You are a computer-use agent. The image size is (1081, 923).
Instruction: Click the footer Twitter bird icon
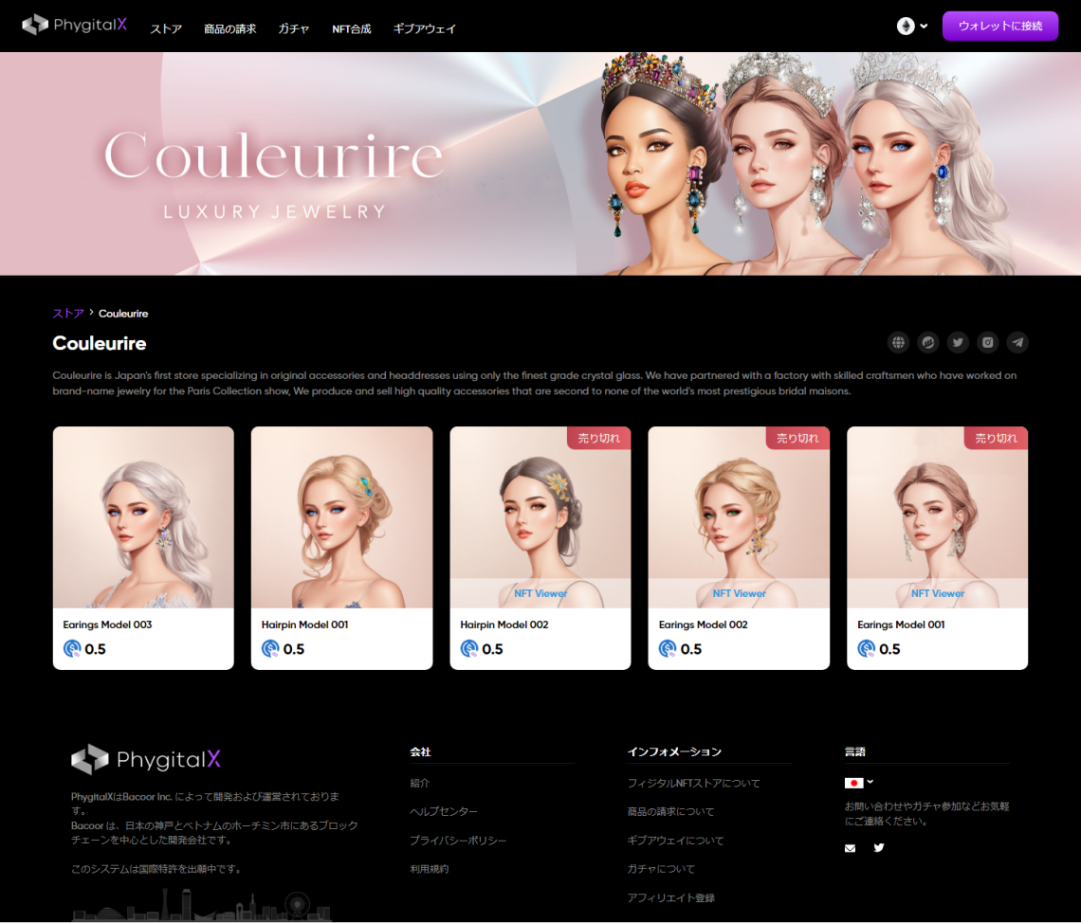(x=879, y=848)
